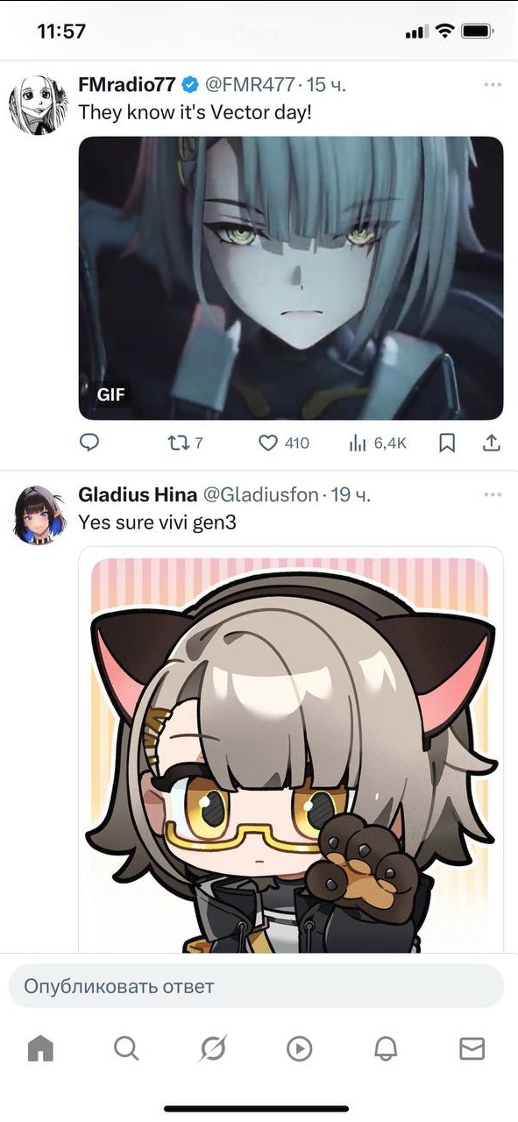
Task: Open the Notifications bell tab
Action: 386,1048
